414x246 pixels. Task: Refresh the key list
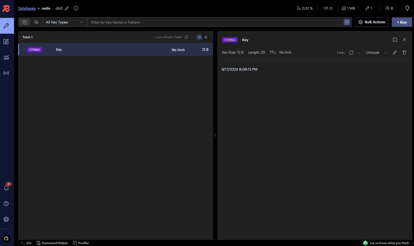pyautogui.click(x=186, y=37)
